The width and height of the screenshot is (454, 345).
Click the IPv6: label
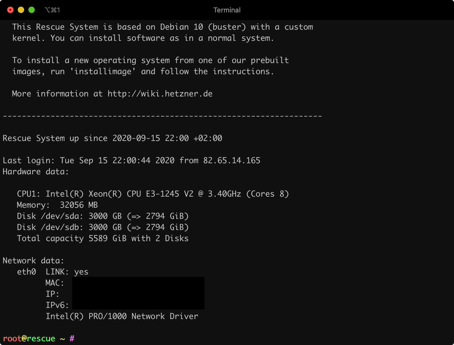click(57, 305)
